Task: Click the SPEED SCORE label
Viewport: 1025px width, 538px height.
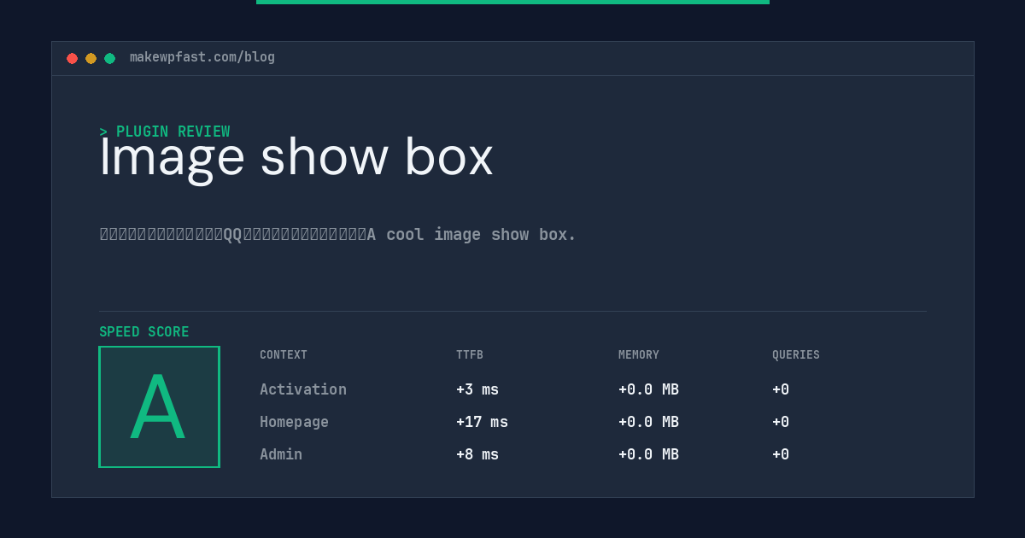Action: tap(144, 332)
